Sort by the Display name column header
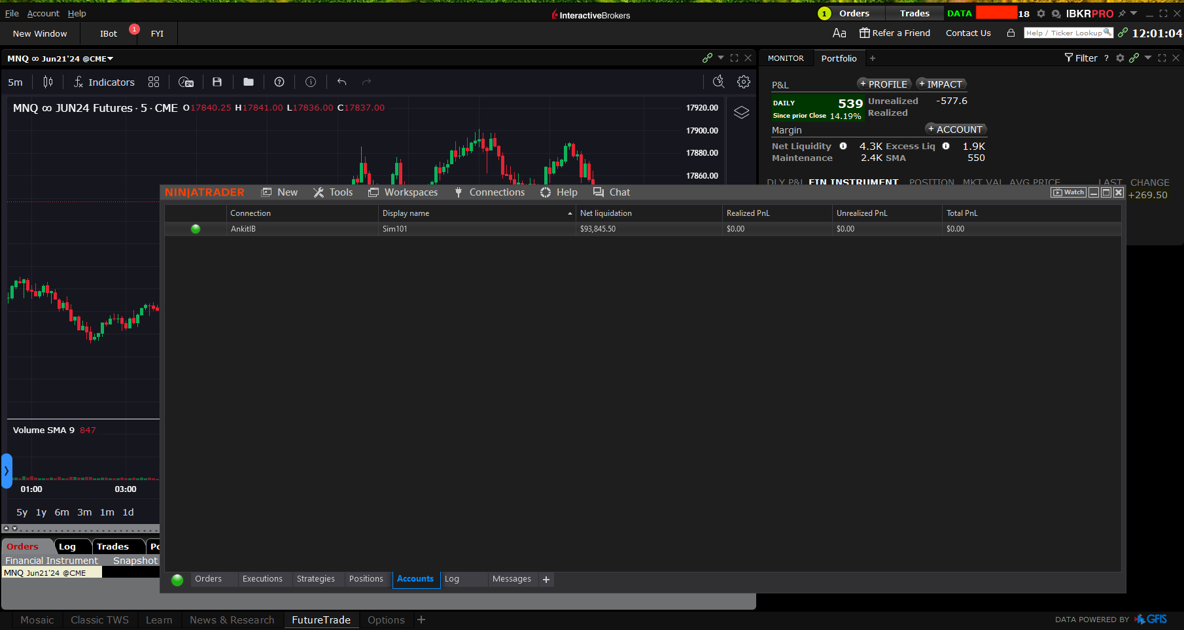Image resolution: width=1184 pixels, height=630 pixels. (x=477, y=213)
